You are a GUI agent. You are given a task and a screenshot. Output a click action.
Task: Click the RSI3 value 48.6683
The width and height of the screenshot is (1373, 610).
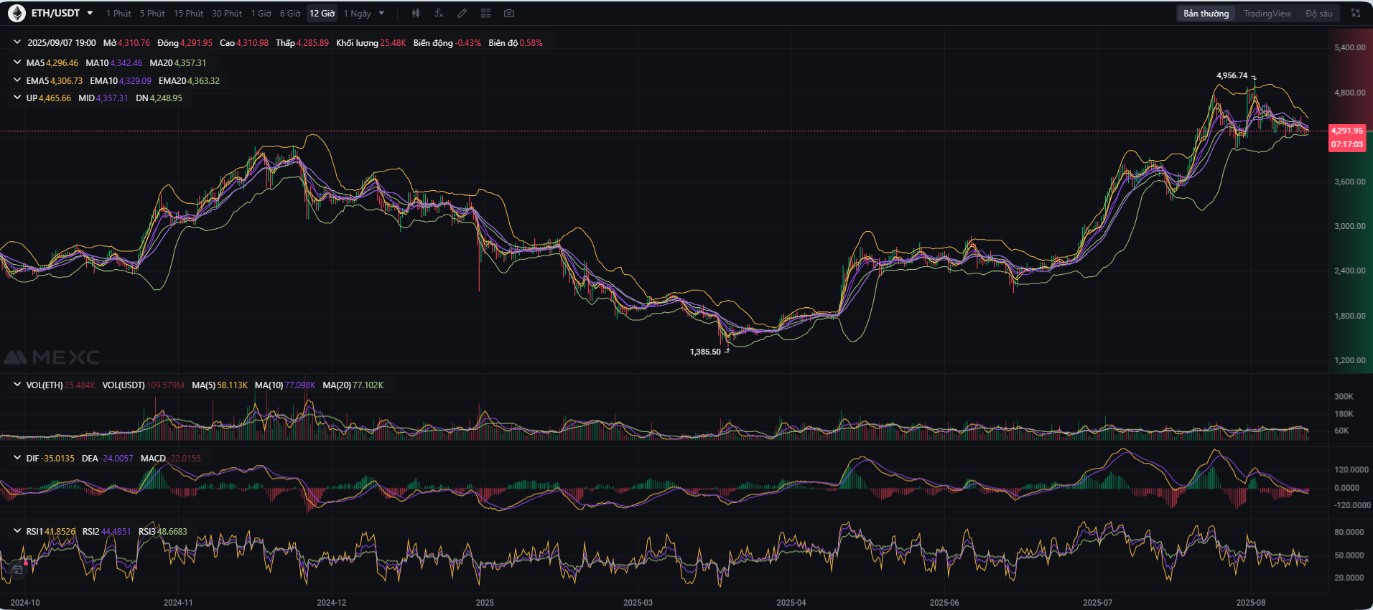(172, 531)
